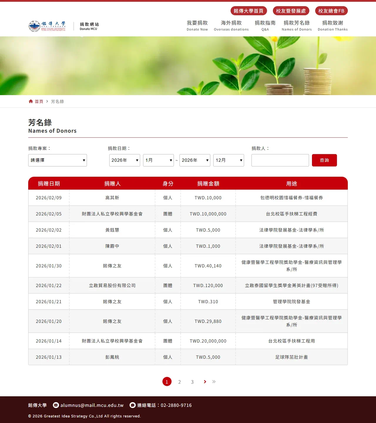Open the ending year dropdown

coord(195,160)
